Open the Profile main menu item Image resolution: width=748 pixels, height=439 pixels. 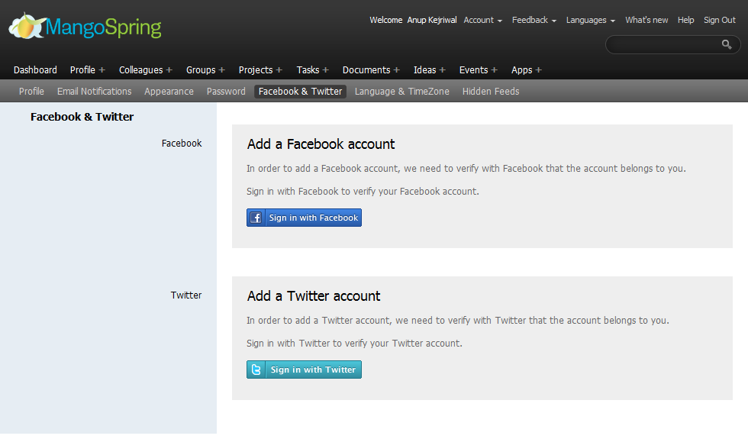82,70
